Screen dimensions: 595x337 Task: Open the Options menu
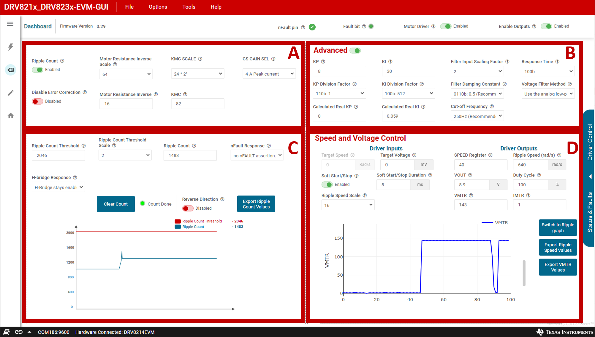click(x=158, y=7)
